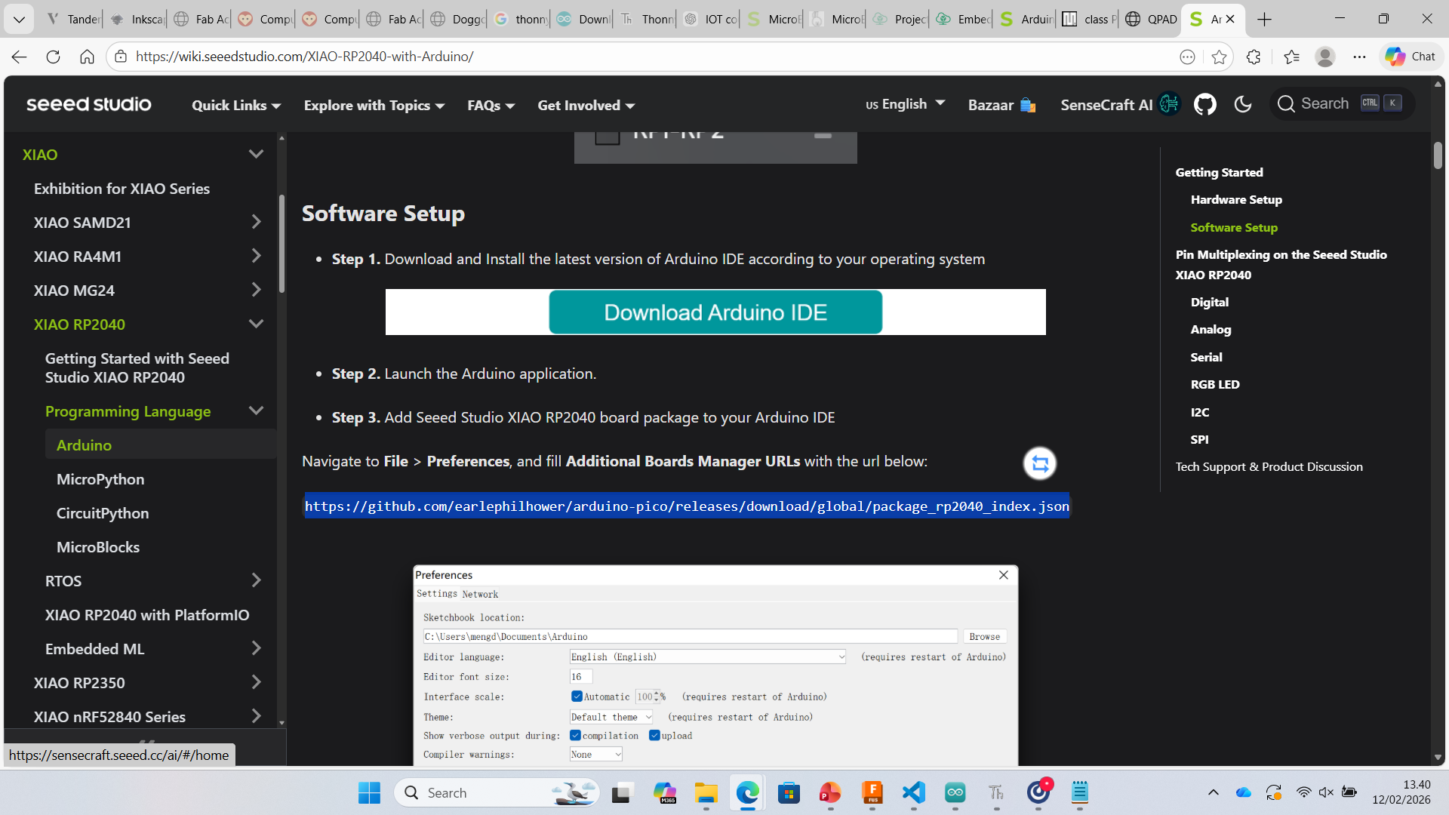Open the MicroPython sidebar page
Screen dimensions: 1449x815
tap(100, 479)
